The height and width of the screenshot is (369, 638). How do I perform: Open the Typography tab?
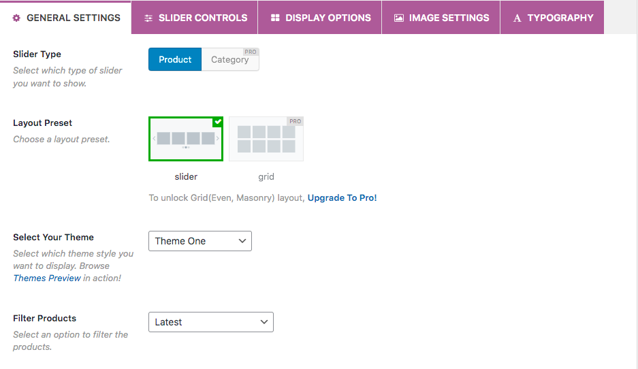[x=552, y=18]
